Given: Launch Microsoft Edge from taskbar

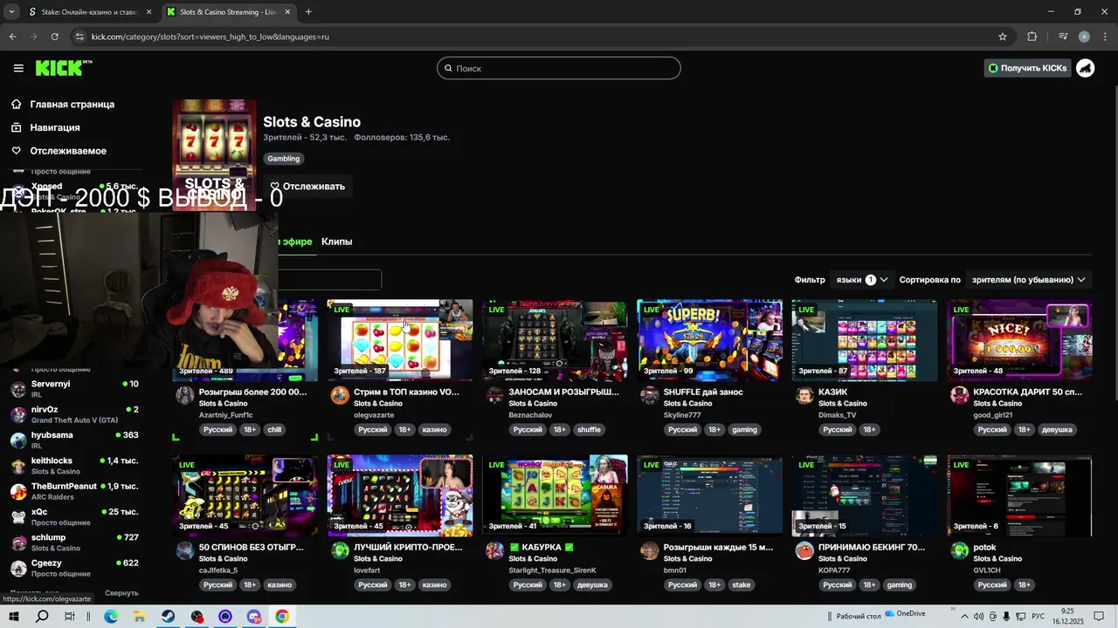Looking at the screenshot, I should click(111, 617).
